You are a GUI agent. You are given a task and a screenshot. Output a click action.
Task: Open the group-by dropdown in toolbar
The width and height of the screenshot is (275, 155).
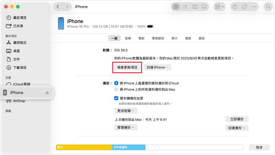219,7
